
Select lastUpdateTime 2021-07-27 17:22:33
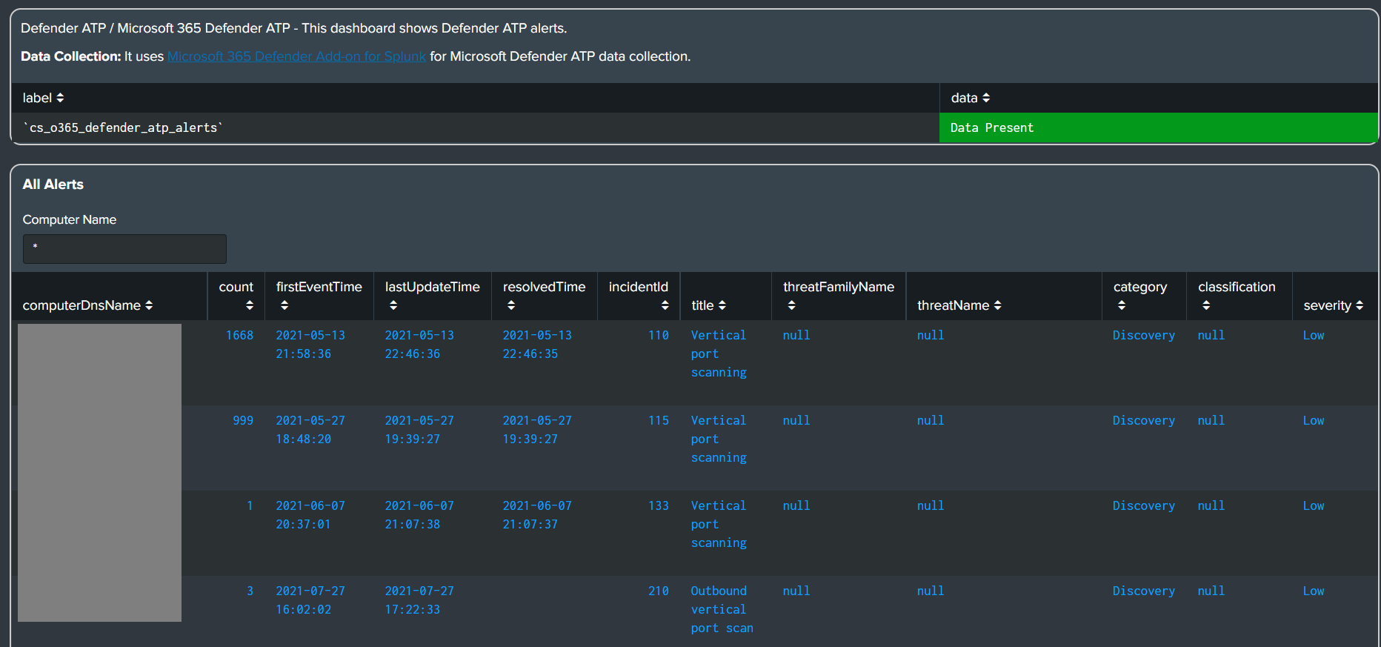419,600
